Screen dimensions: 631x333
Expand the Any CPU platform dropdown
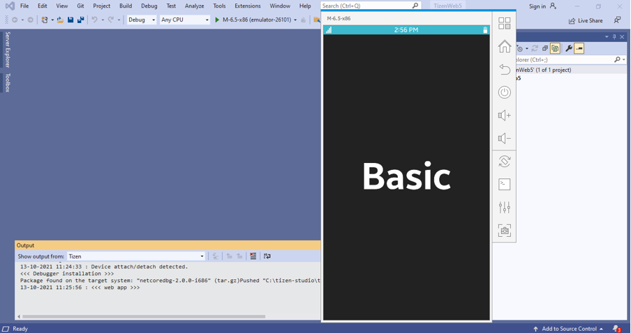(185, 20)
